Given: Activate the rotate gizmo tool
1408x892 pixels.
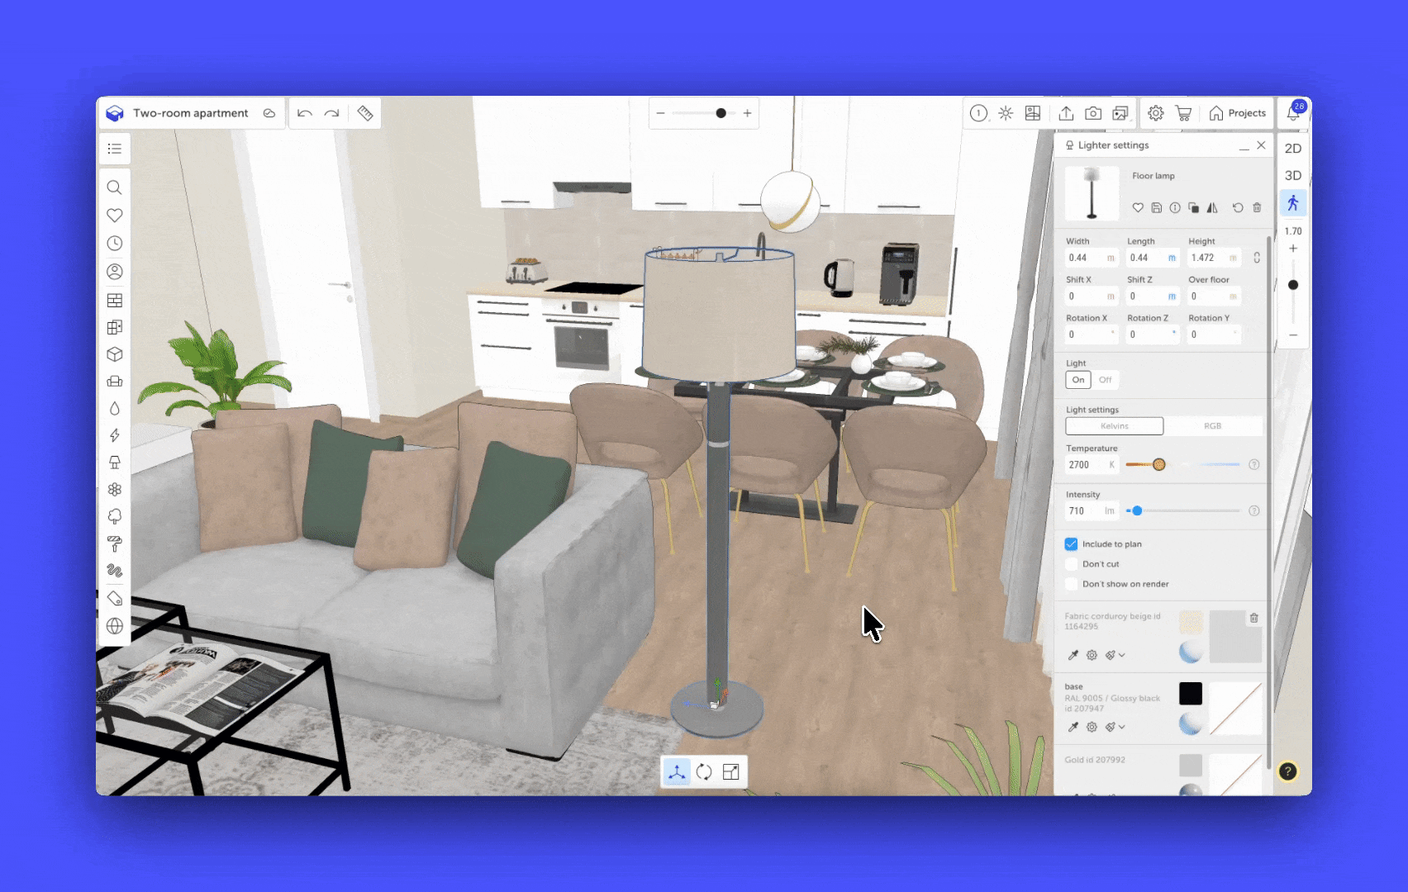Looking at the screenshot, I should 704,771.
